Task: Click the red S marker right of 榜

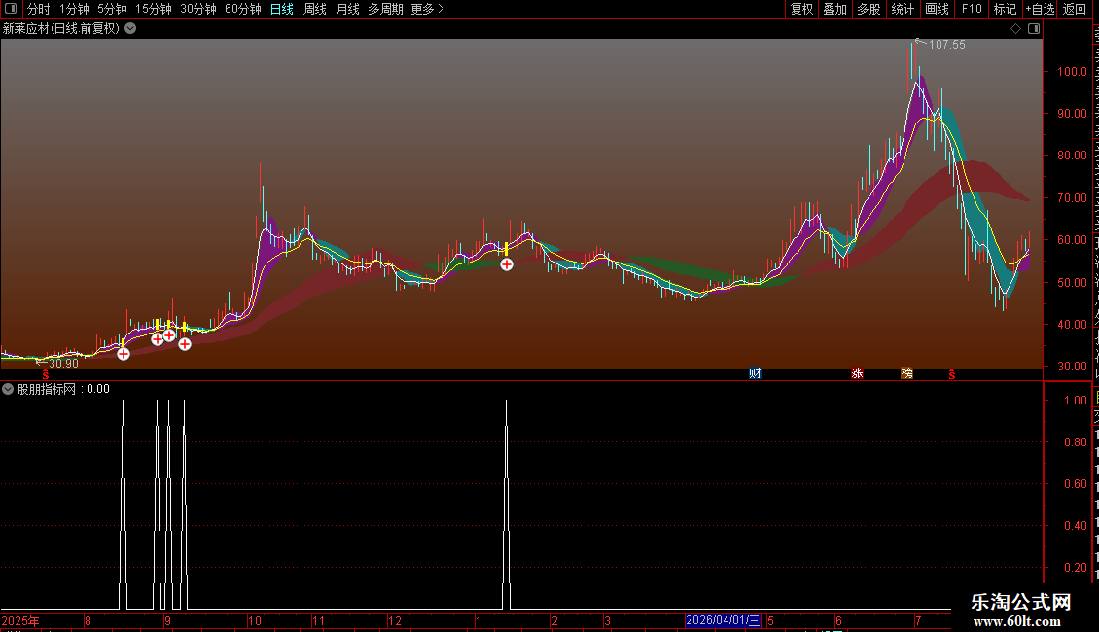Action: [952, 375]
